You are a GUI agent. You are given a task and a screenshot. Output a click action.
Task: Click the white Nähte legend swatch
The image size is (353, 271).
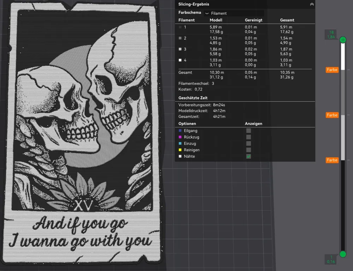(180, 156)
